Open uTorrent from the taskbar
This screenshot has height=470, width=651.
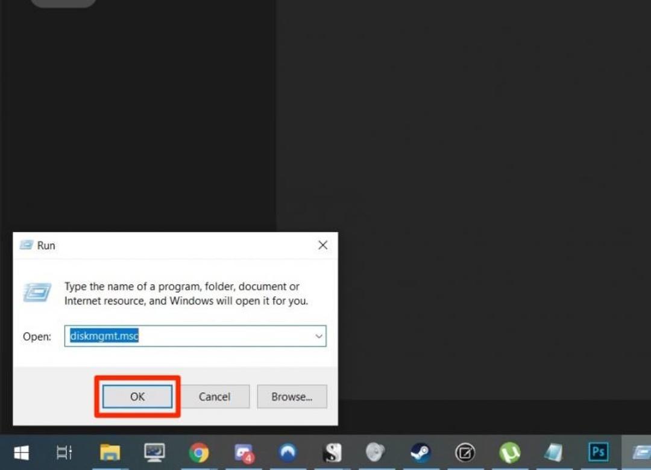pos(510,453)
